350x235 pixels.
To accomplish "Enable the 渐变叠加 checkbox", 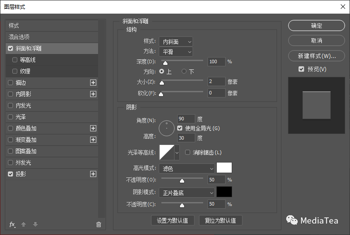I will pyautogui.click(x=11, y=140).
